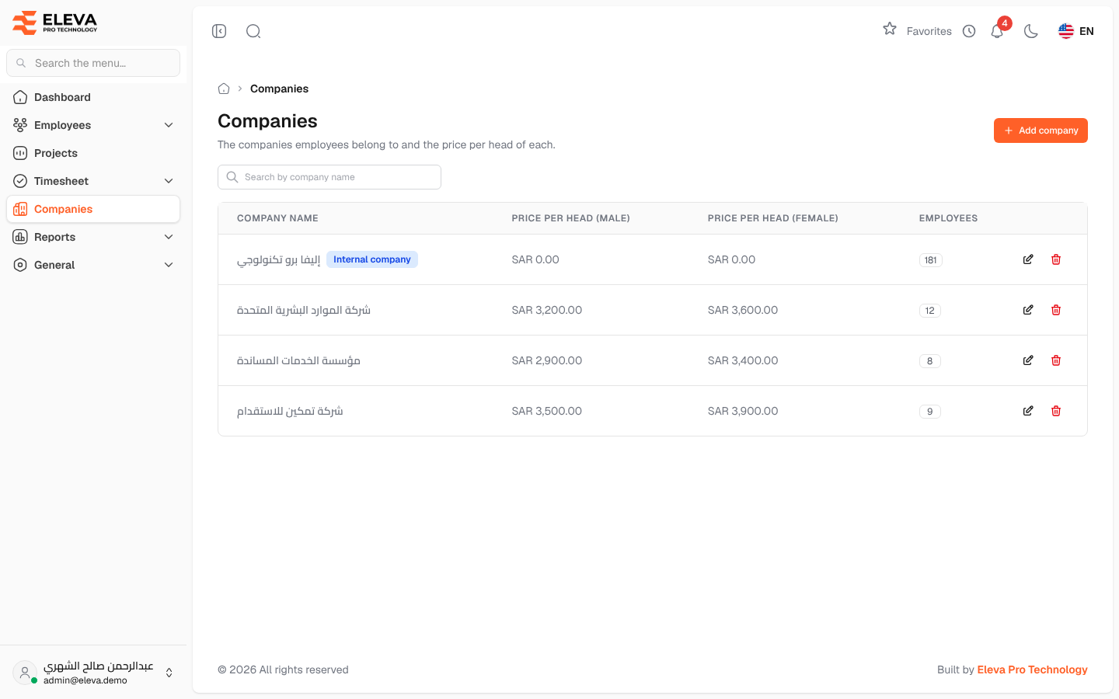Click the admin@eleva.demo user email
The width and height of the screenshot is (1119, 699).
[85, 680]
